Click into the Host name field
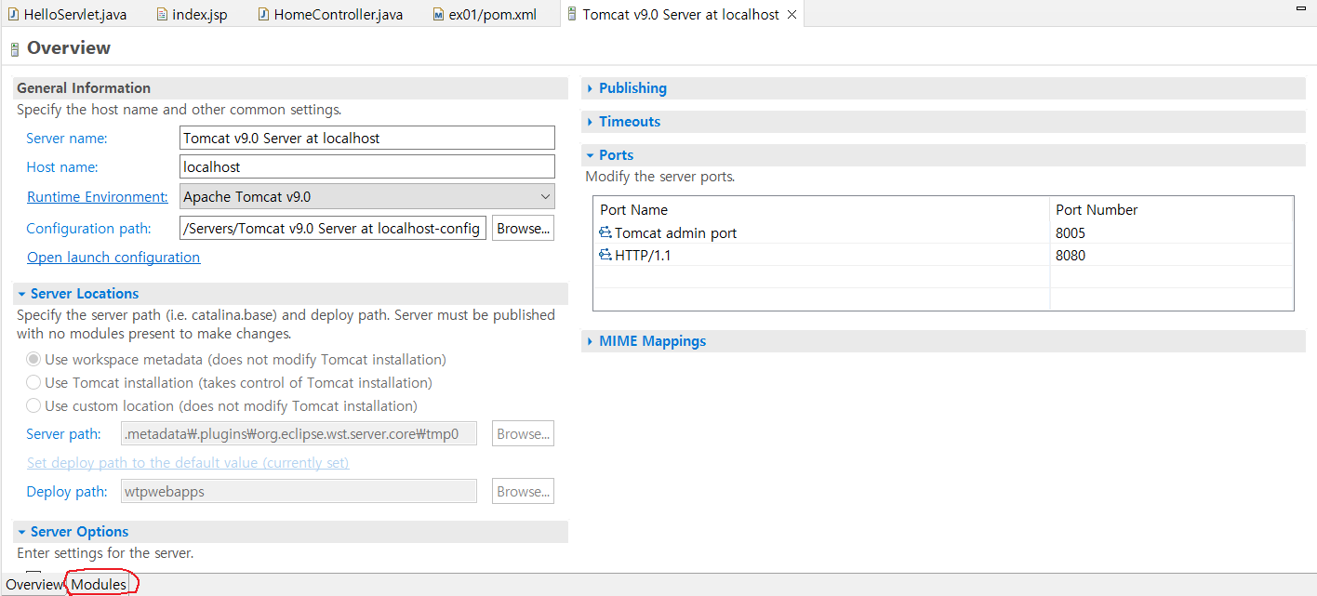 367,167
